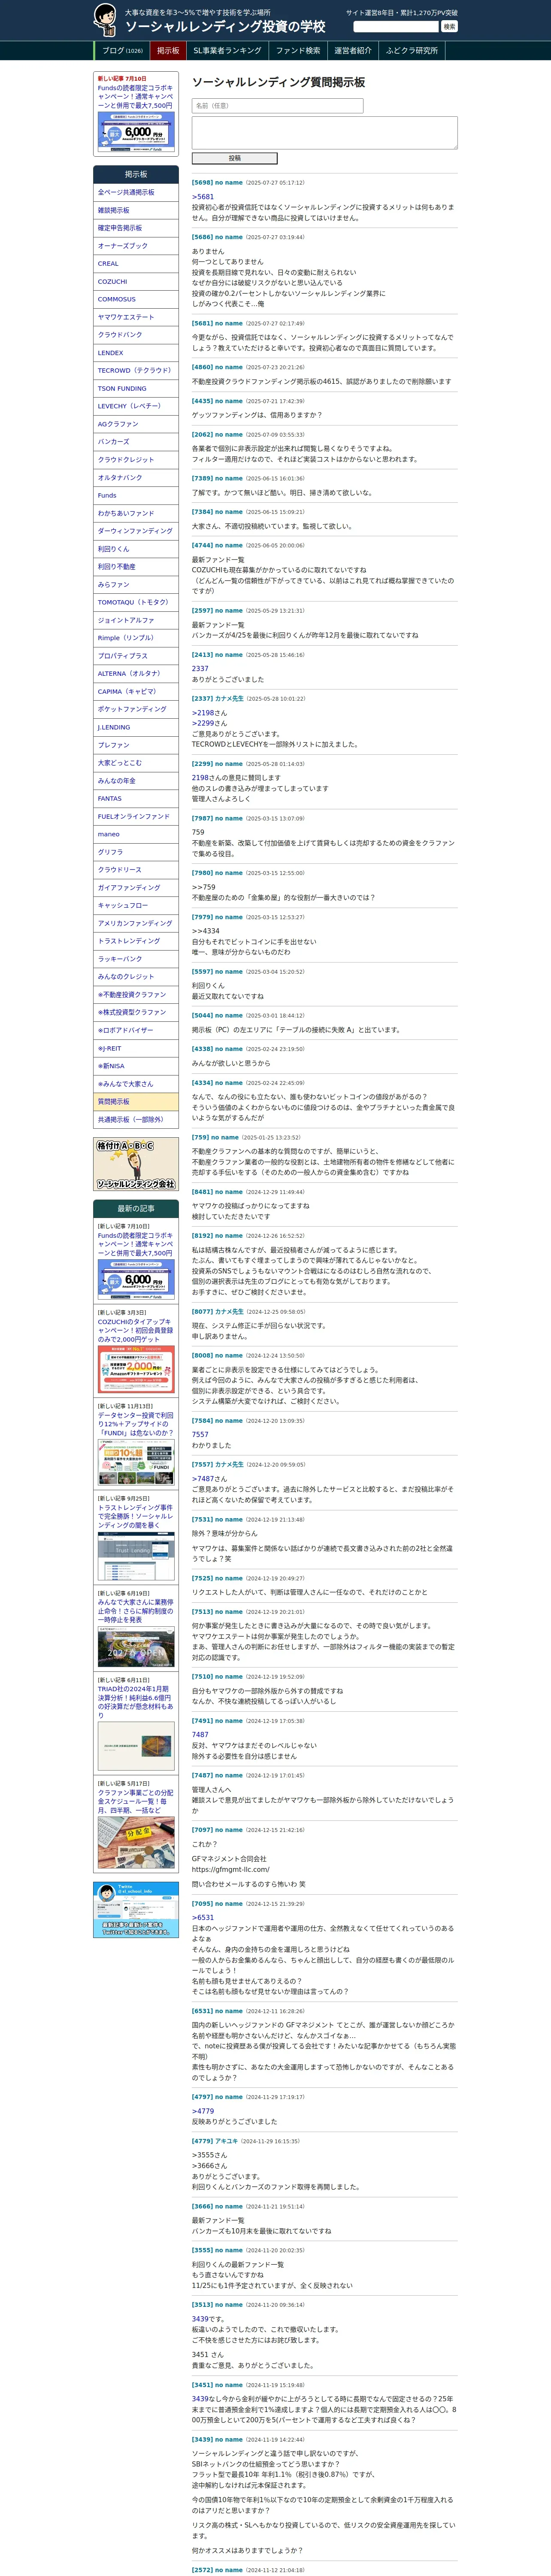Open post number [2337] カナメ先生

coord(217,699)
